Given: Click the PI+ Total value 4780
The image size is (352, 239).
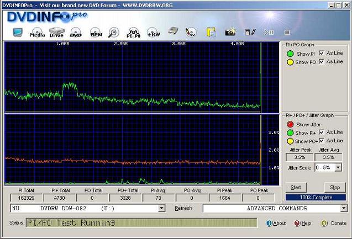Looking at the screenshot, I should tap(59, 198).
